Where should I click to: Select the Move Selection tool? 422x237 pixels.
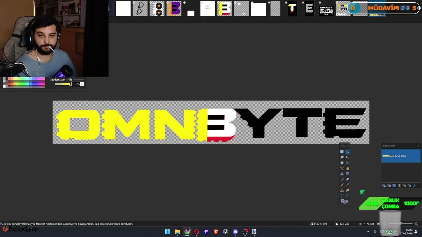pos(347,157)
